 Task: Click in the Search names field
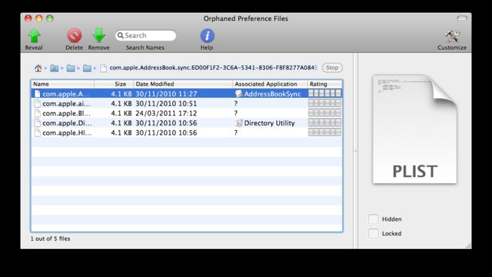pos(145,35)
